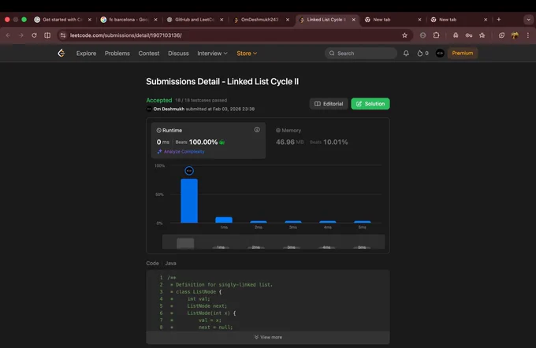Click the runtime info icon
This screenshot has height=348, width=536.
point(257,130)
